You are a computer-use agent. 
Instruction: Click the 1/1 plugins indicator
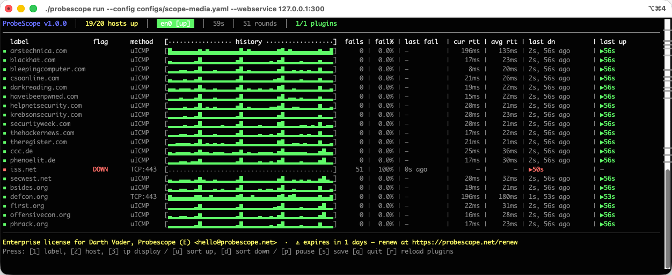tap(316, 24)
